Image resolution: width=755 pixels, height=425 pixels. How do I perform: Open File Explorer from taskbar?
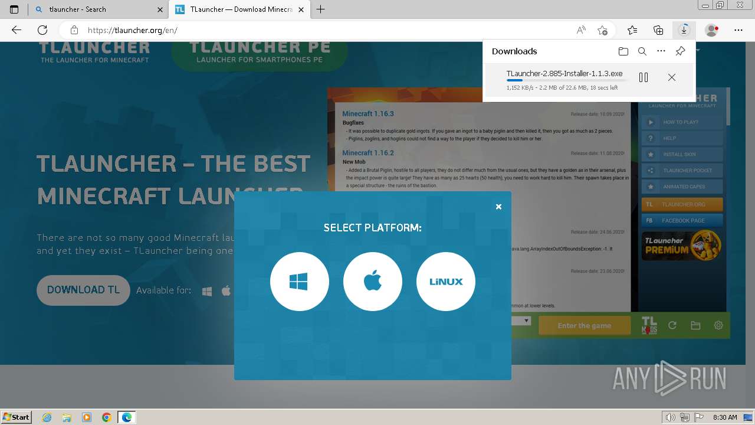pyautogui.click(x=67, y=417)
